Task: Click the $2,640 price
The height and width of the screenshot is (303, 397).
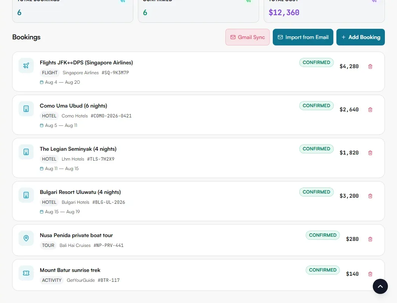Action: click(x=349, y=109)
